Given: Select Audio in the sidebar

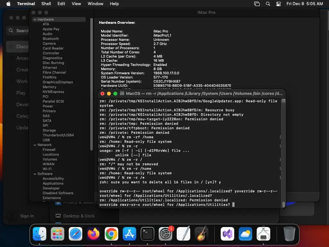Looking at the screenshot, I should pos(48,34).
